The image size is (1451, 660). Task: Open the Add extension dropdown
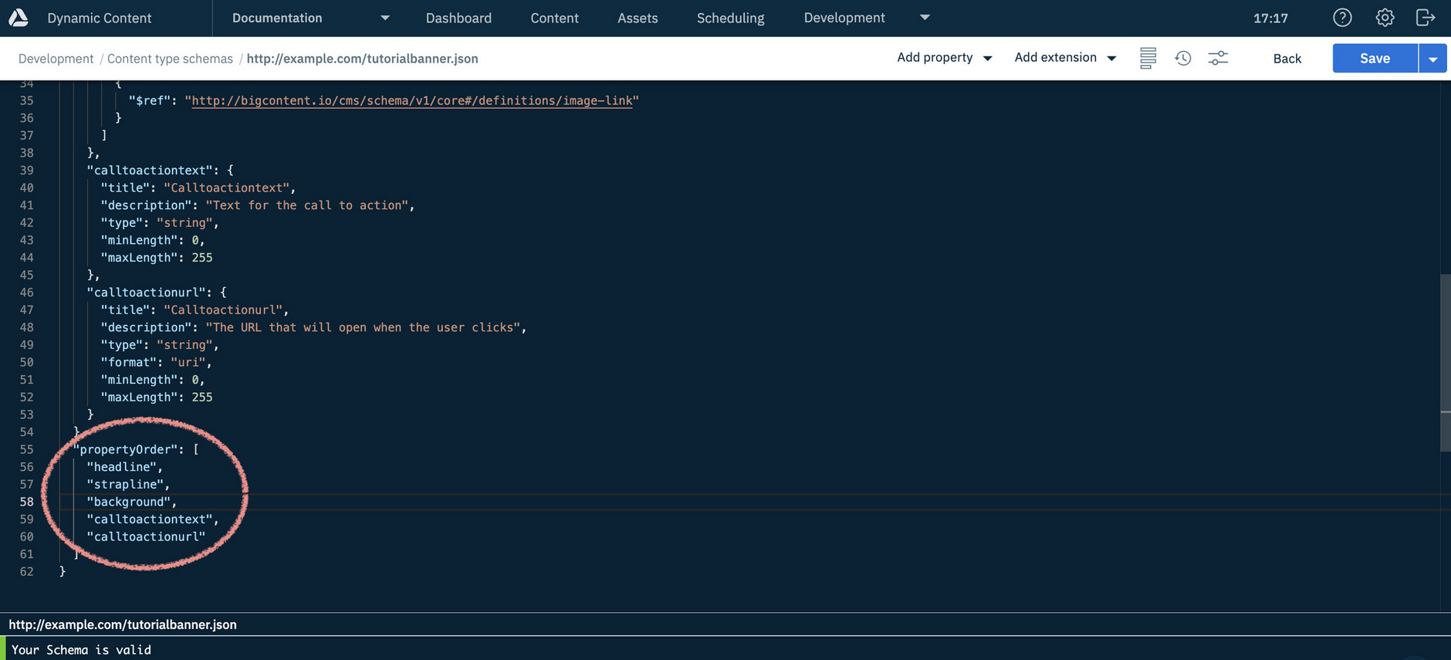point(1065,58)
